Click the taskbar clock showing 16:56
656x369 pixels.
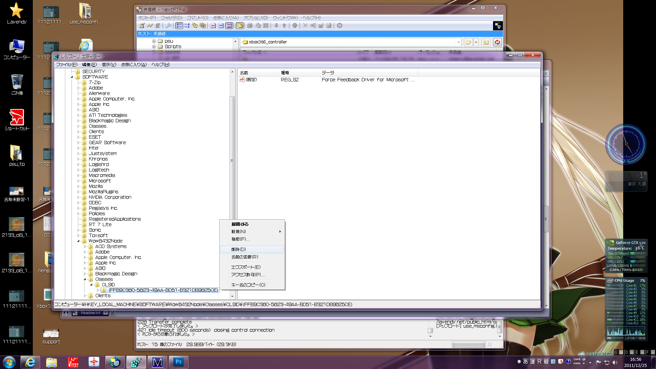635,362
